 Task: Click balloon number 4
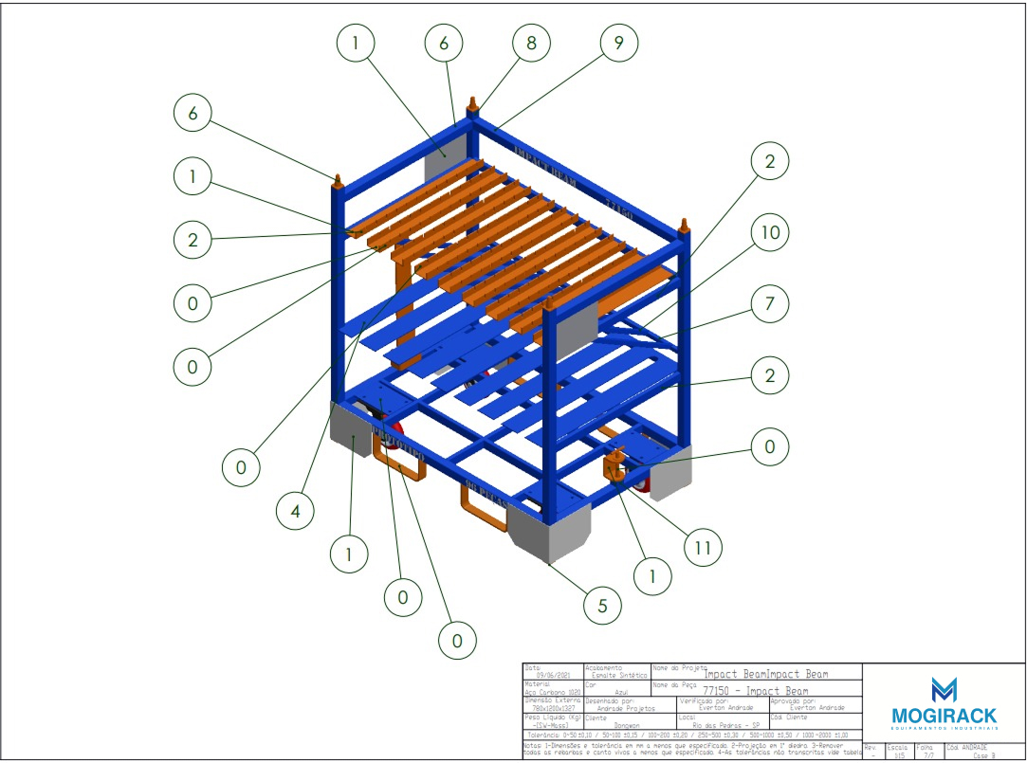(296, 511)
